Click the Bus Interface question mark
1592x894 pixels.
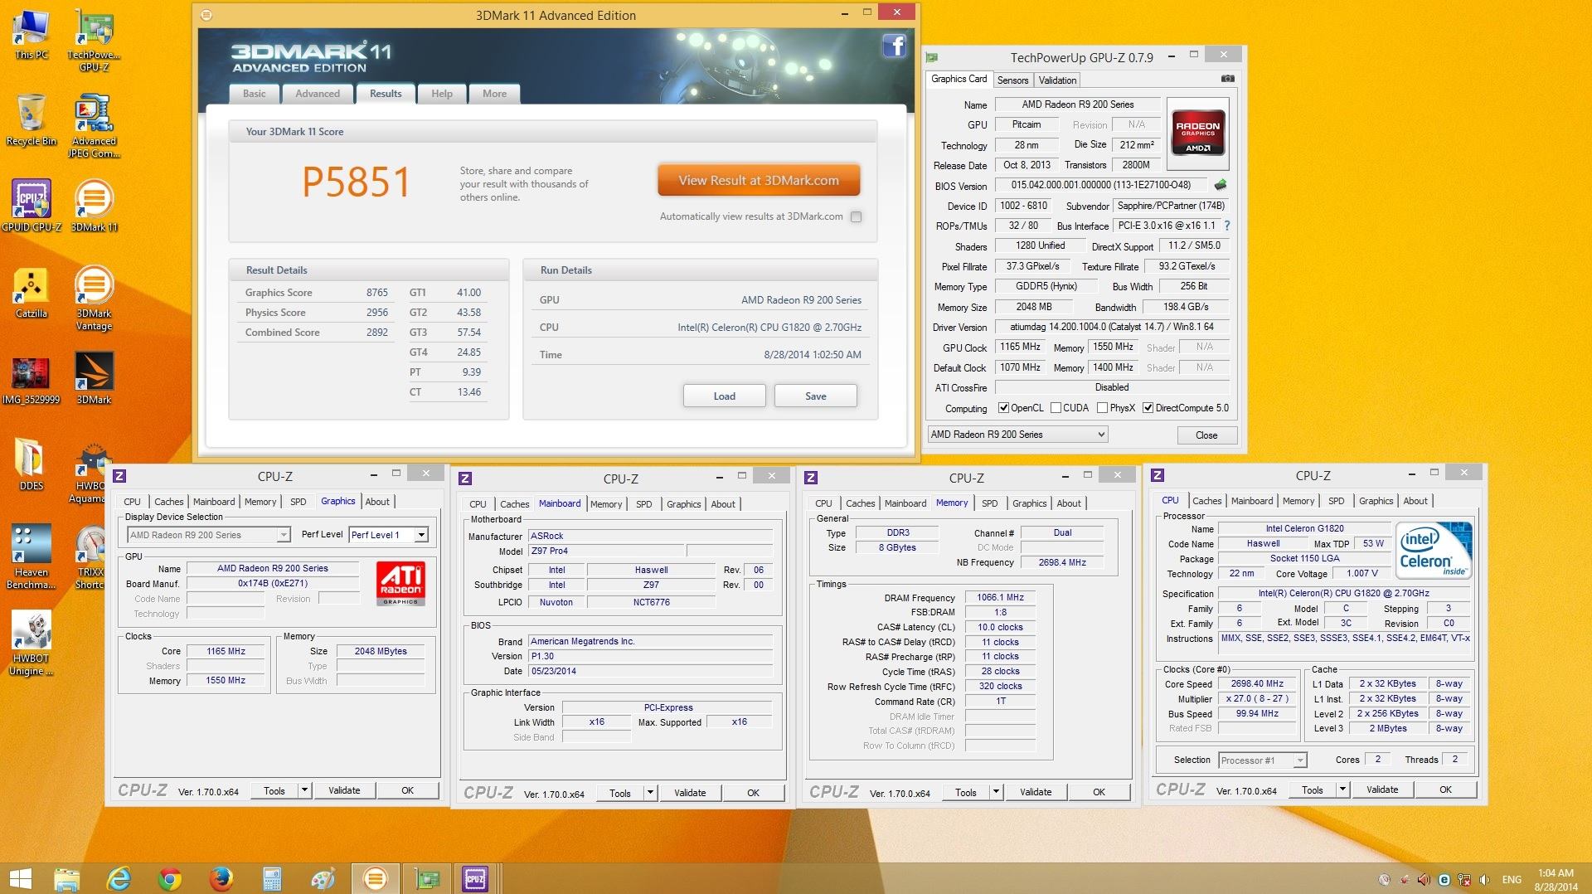1227,226
